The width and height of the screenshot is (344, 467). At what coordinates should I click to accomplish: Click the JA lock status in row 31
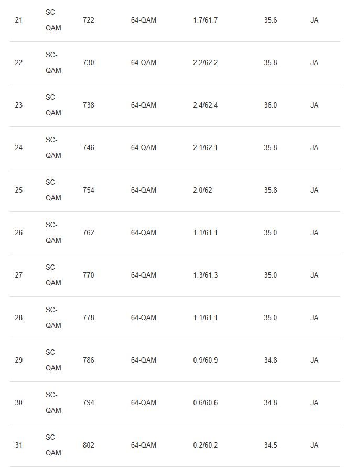pyautogui.click(x=315, y=445)
